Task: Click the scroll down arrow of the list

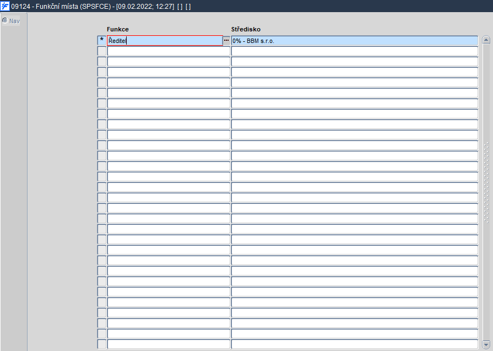Action: coord(486,344)
